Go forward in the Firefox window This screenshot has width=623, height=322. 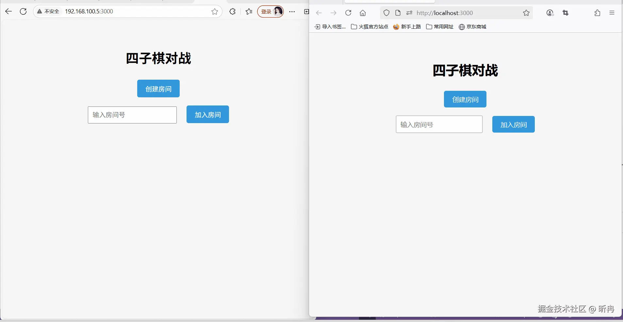[x=333, y=13]
